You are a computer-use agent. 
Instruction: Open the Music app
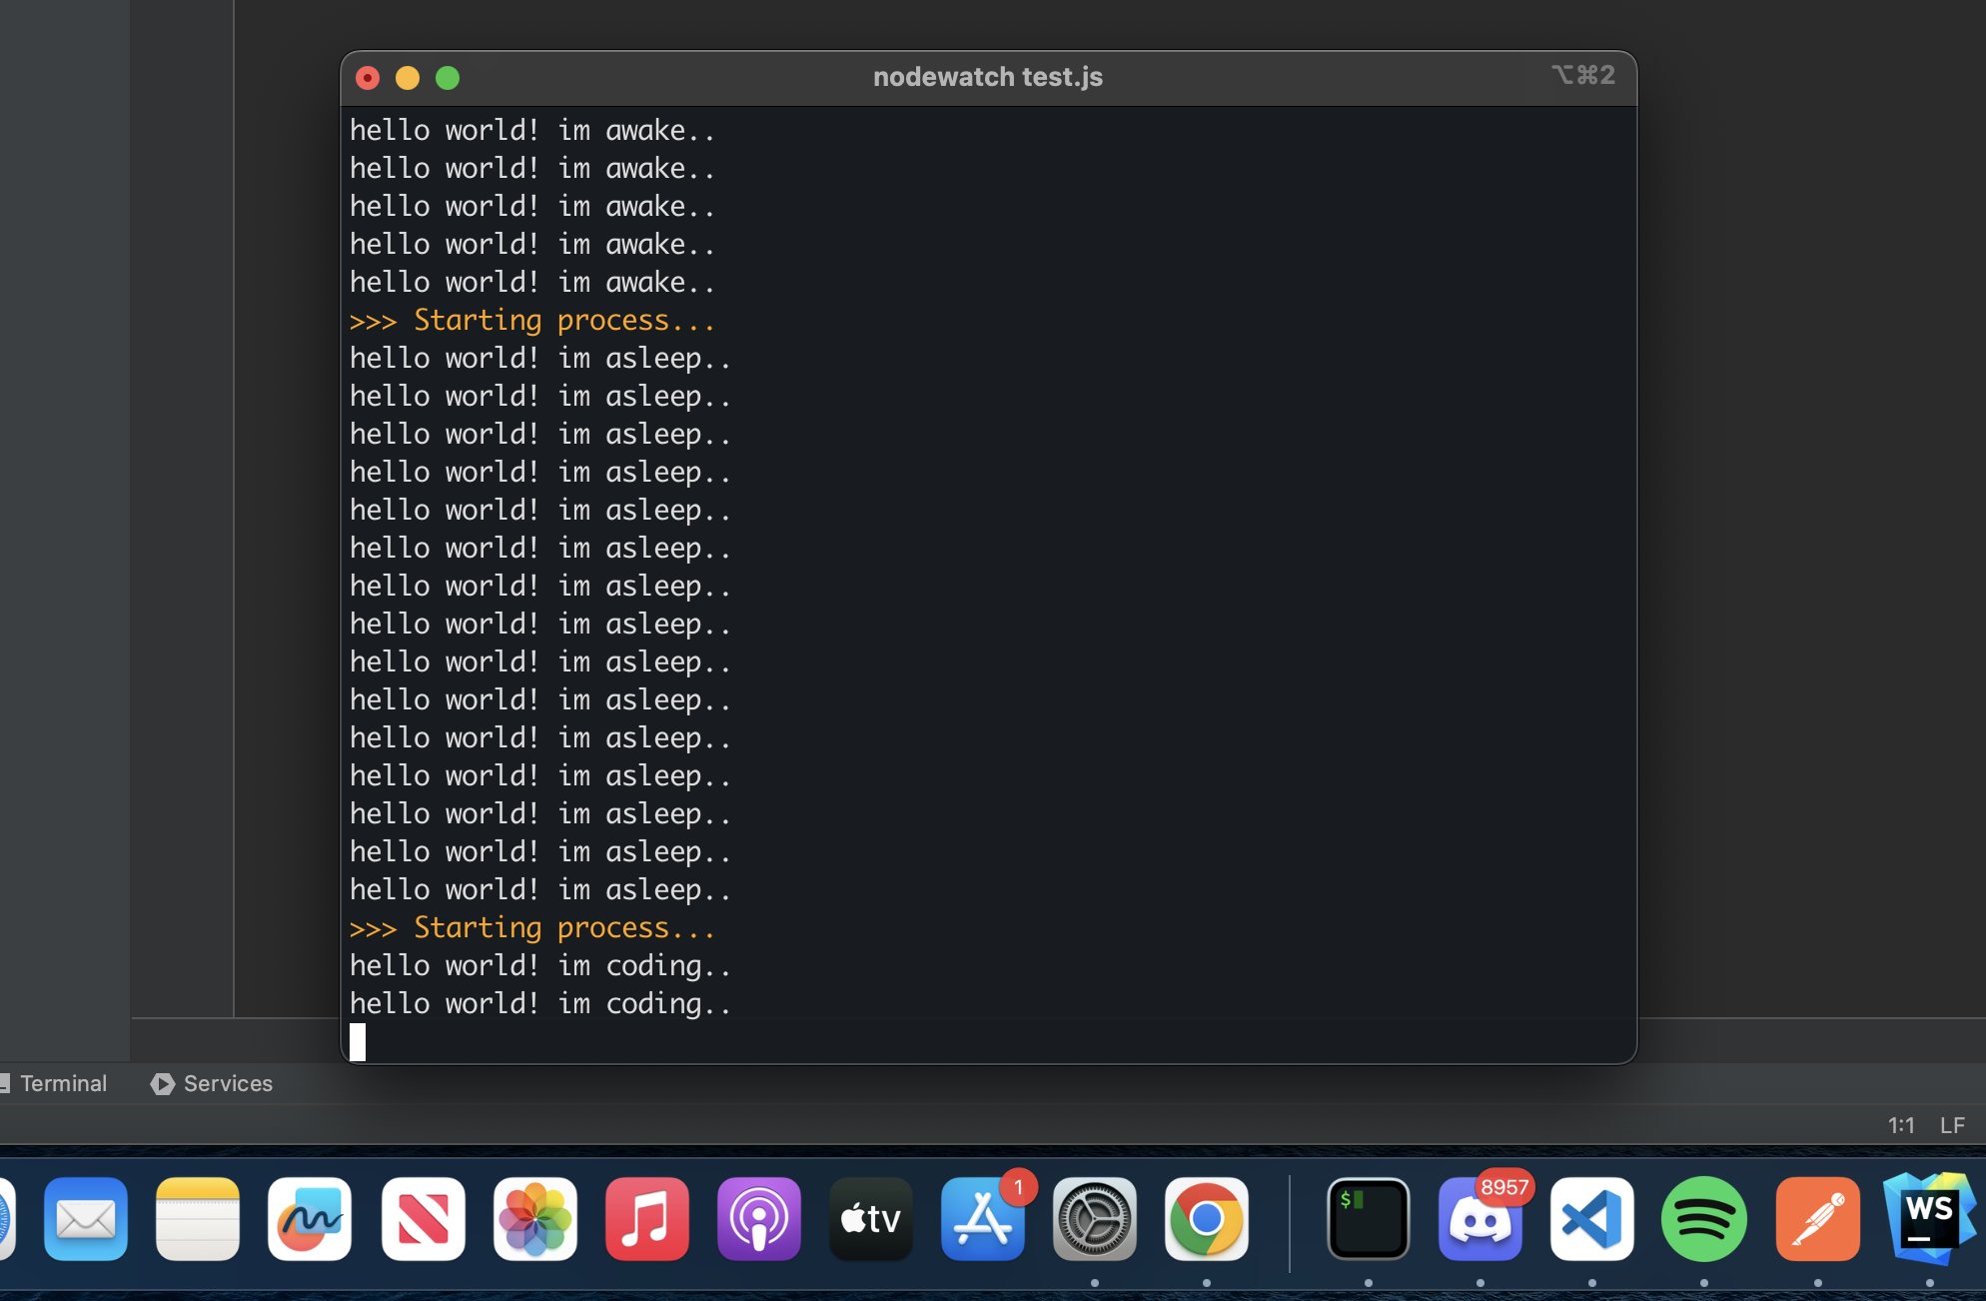tap(647, 1219)
